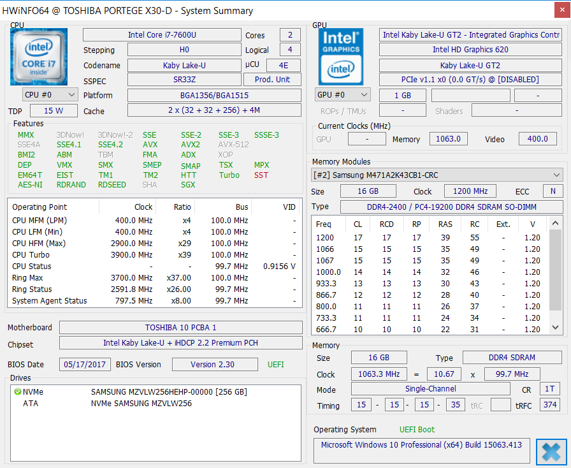571x468 pixels.
Task: Open the GPU #0 selector dropdown
Action: click(x=343, y=95)
